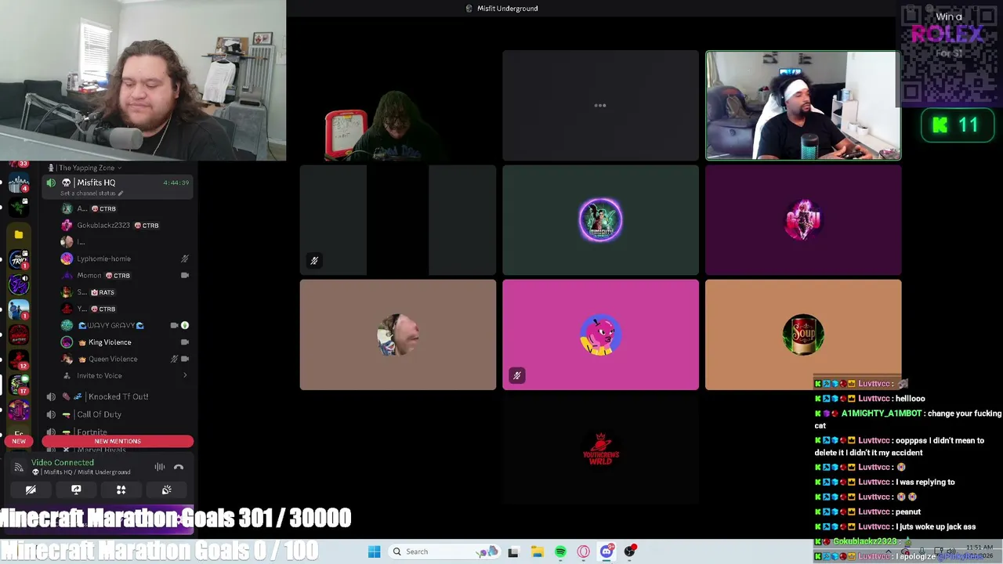
Task: Toggle noise suppression next to Video Connected
Action: 160,467
